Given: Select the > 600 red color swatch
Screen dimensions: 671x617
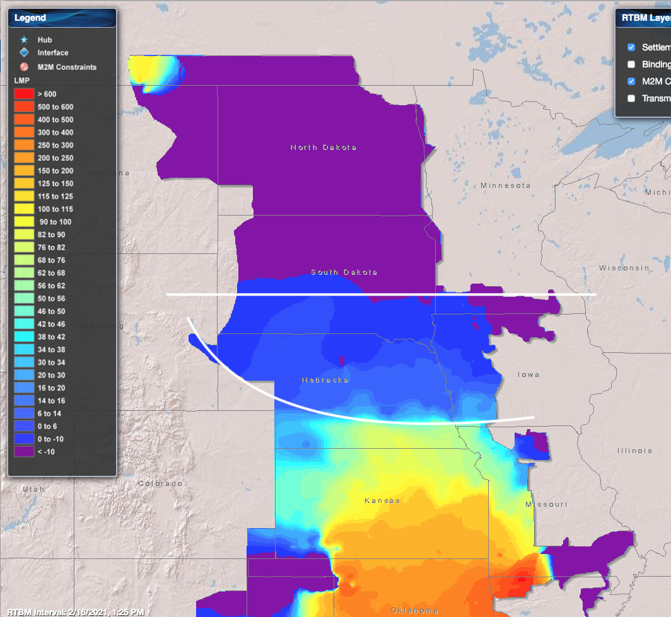Looking at the screenshot, I should pos(24,94).
